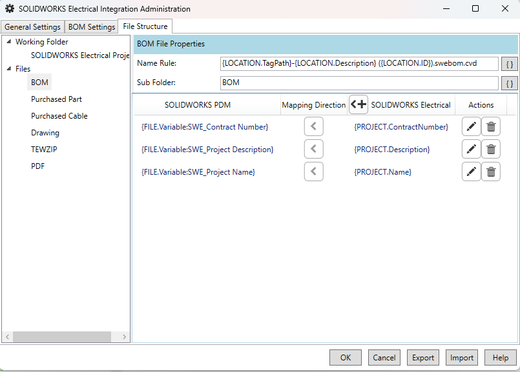The width and height of the screenshot is (520, 372).
Task: Import integration settings
Action: [x=462, y=357]
